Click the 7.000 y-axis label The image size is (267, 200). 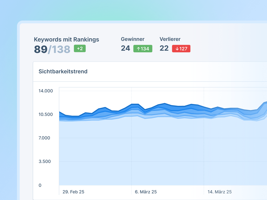44,138
